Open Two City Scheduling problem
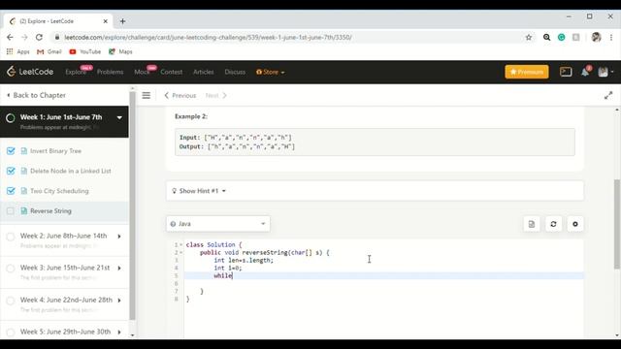This screenshot has height=349, width=621. pyautogui.click(x=59, y=191)
